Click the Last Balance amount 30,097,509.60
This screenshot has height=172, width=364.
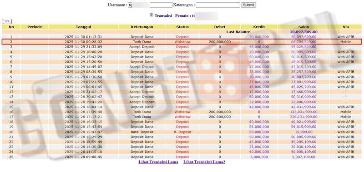(303, 32)
